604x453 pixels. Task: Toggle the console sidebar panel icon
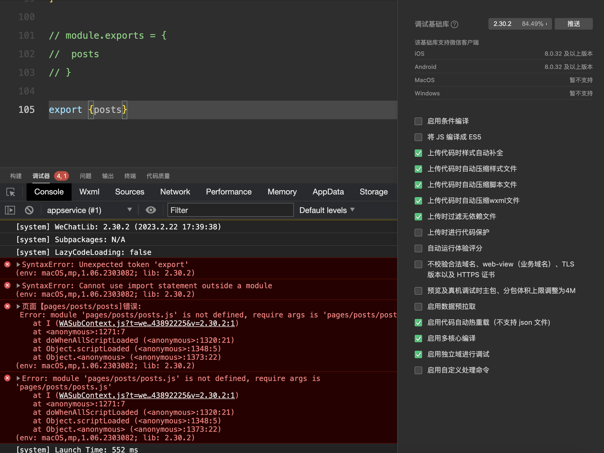[x=10, y=210]
